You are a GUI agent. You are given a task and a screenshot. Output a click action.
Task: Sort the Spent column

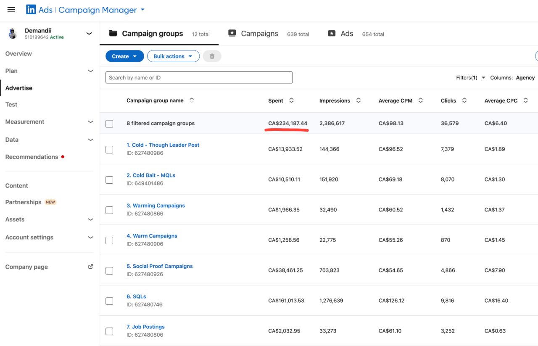click(291, 100)
